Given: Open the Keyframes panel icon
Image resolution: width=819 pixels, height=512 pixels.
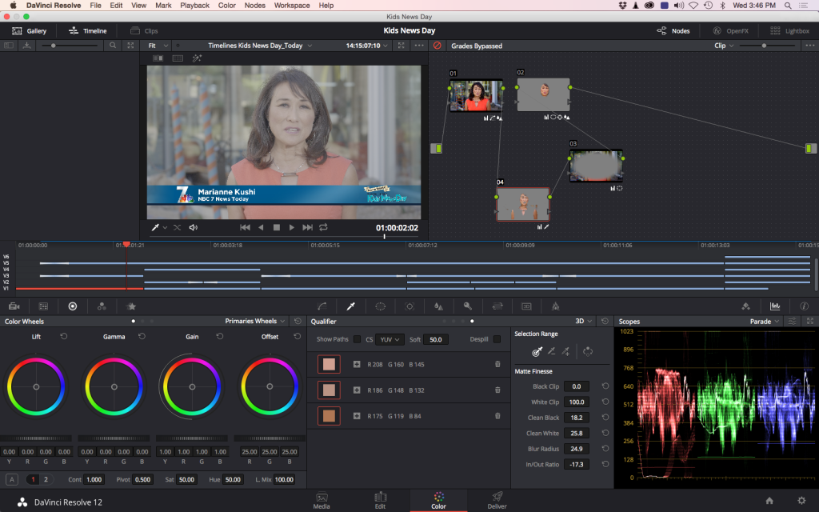Looking at the screenshot, I should 746,306.
